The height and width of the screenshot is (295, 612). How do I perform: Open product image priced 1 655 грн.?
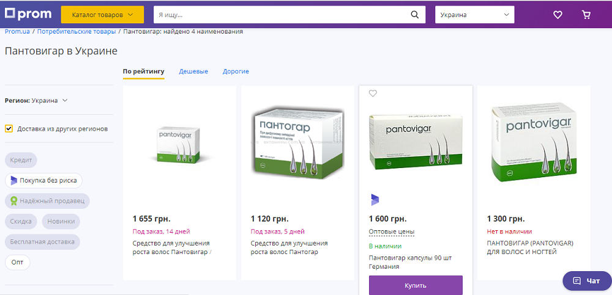tap(179, 145)
